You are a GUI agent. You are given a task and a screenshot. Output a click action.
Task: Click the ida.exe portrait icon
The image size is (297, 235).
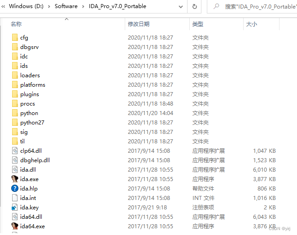(x=15, y=179)
